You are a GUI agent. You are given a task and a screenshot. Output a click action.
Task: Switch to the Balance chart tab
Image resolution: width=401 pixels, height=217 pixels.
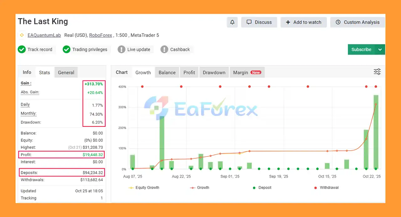click(167, 72)
